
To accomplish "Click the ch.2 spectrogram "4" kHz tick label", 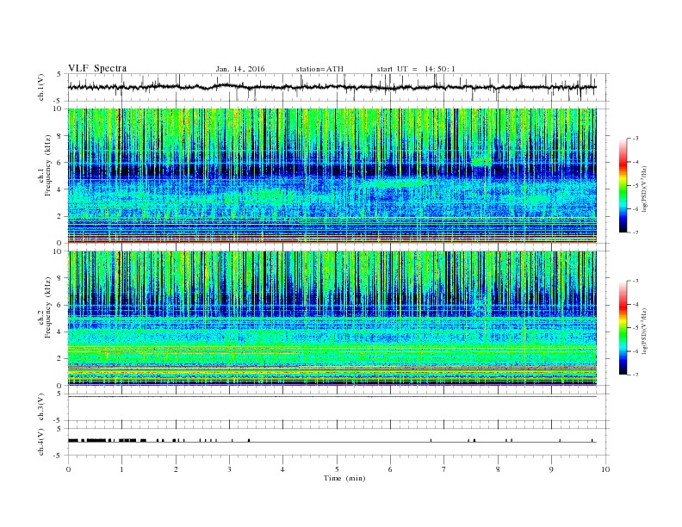I will 59,332.
